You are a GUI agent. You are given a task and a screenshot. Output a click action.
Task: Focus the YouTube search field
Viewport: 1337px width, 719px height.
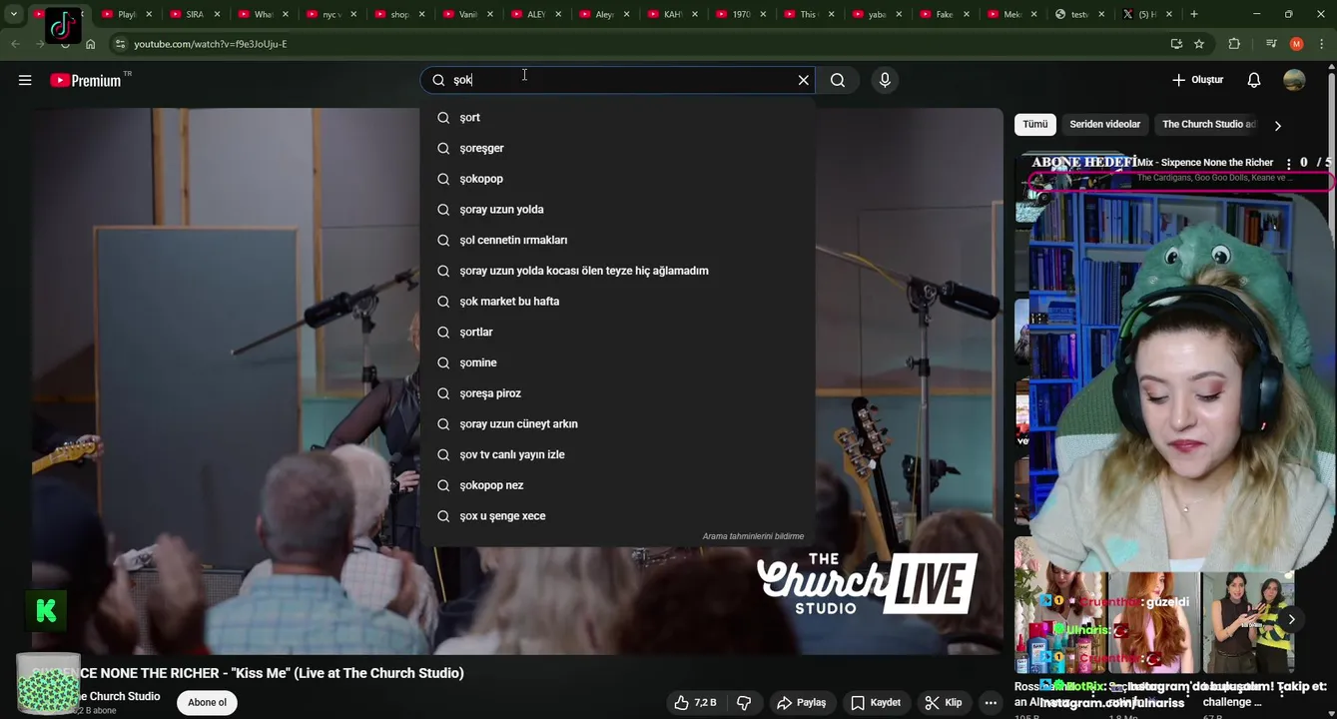619,80
